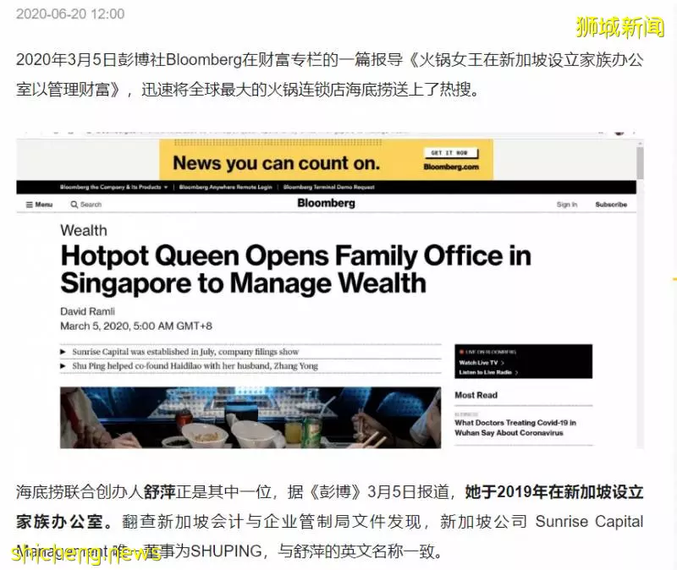
Task: Click the red live indicator in the black panel
Action: [x=461, y=352]
